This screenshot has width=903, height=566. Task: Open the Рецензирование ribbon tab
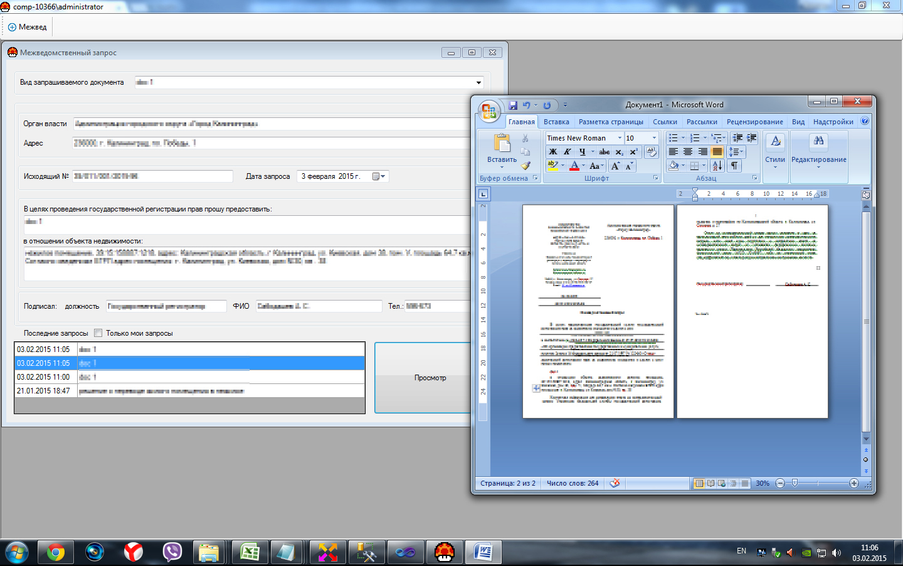754,122
